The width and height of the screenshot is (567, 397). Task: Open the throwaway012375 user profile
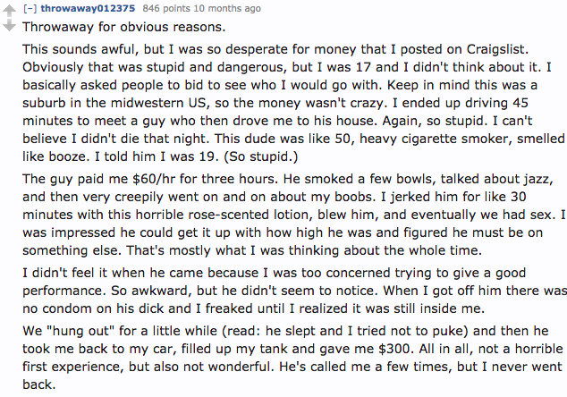click(x=88, y=8)
